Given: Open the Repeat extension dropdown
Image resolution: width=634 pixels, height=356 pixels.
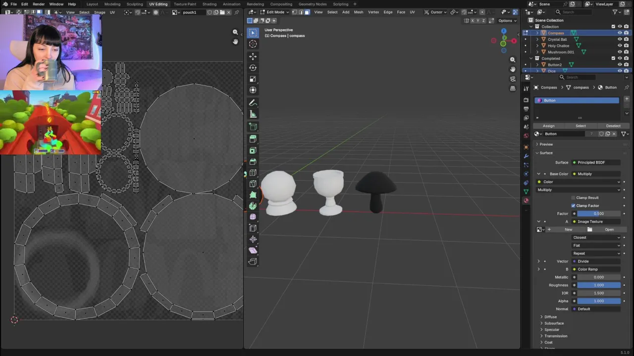Looking at the screenshot, I should pos(596,253).
